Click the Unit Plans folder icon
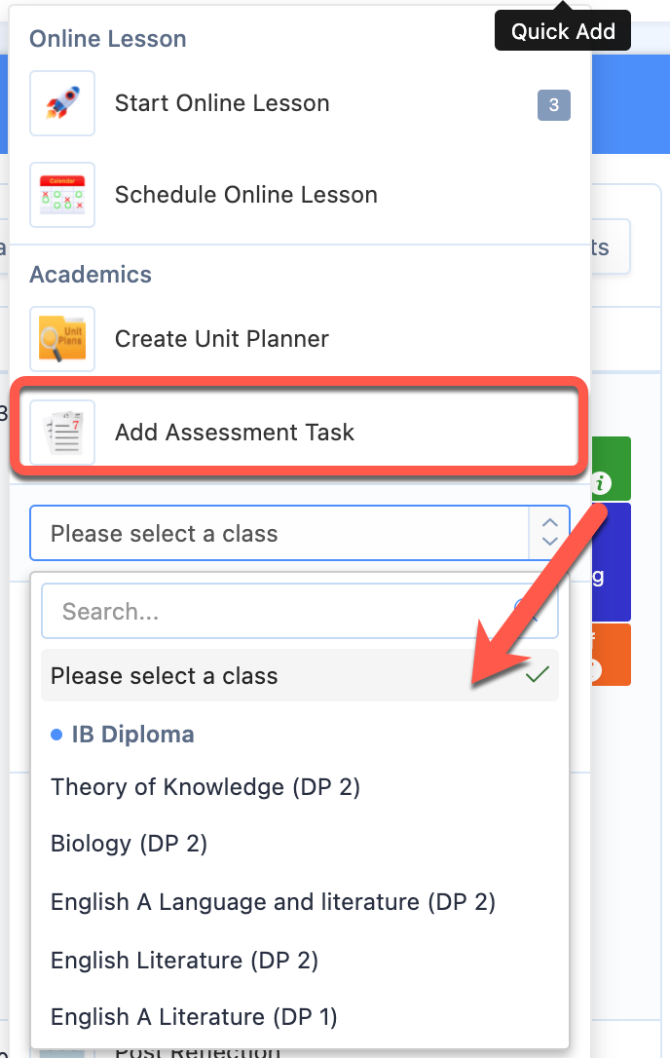The image size is (670, 1058). pos(62,339)
